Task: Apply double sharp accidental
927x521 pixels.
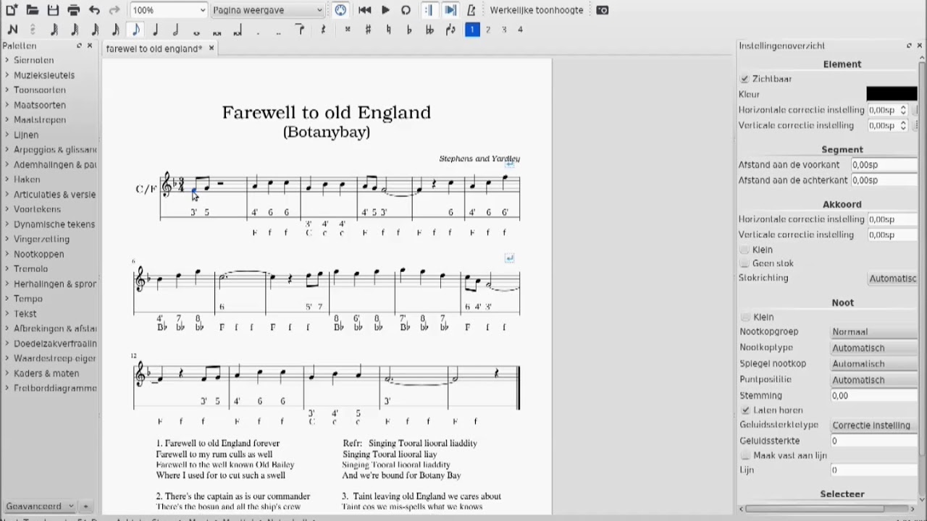Action: [x=348, y=30]
